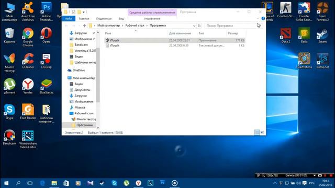335x188 pixels.
Task: Sort files by the Имя column
Action: click(x=136, y=33)
